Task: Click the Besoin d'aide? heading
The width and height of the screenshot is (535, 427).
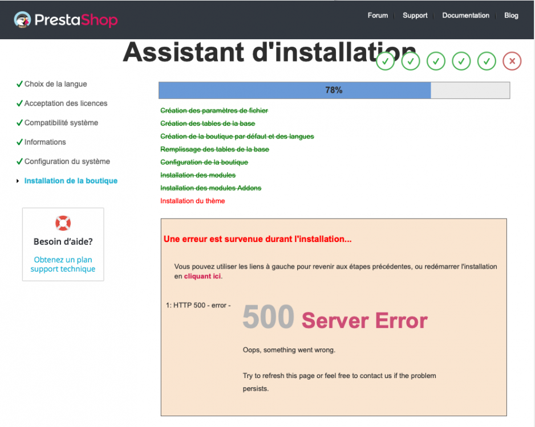Action: [63, 242]
